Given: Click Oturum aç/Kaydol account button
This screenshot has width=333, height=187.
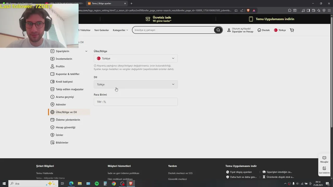Looking at the screenshot, I should 240,30.
